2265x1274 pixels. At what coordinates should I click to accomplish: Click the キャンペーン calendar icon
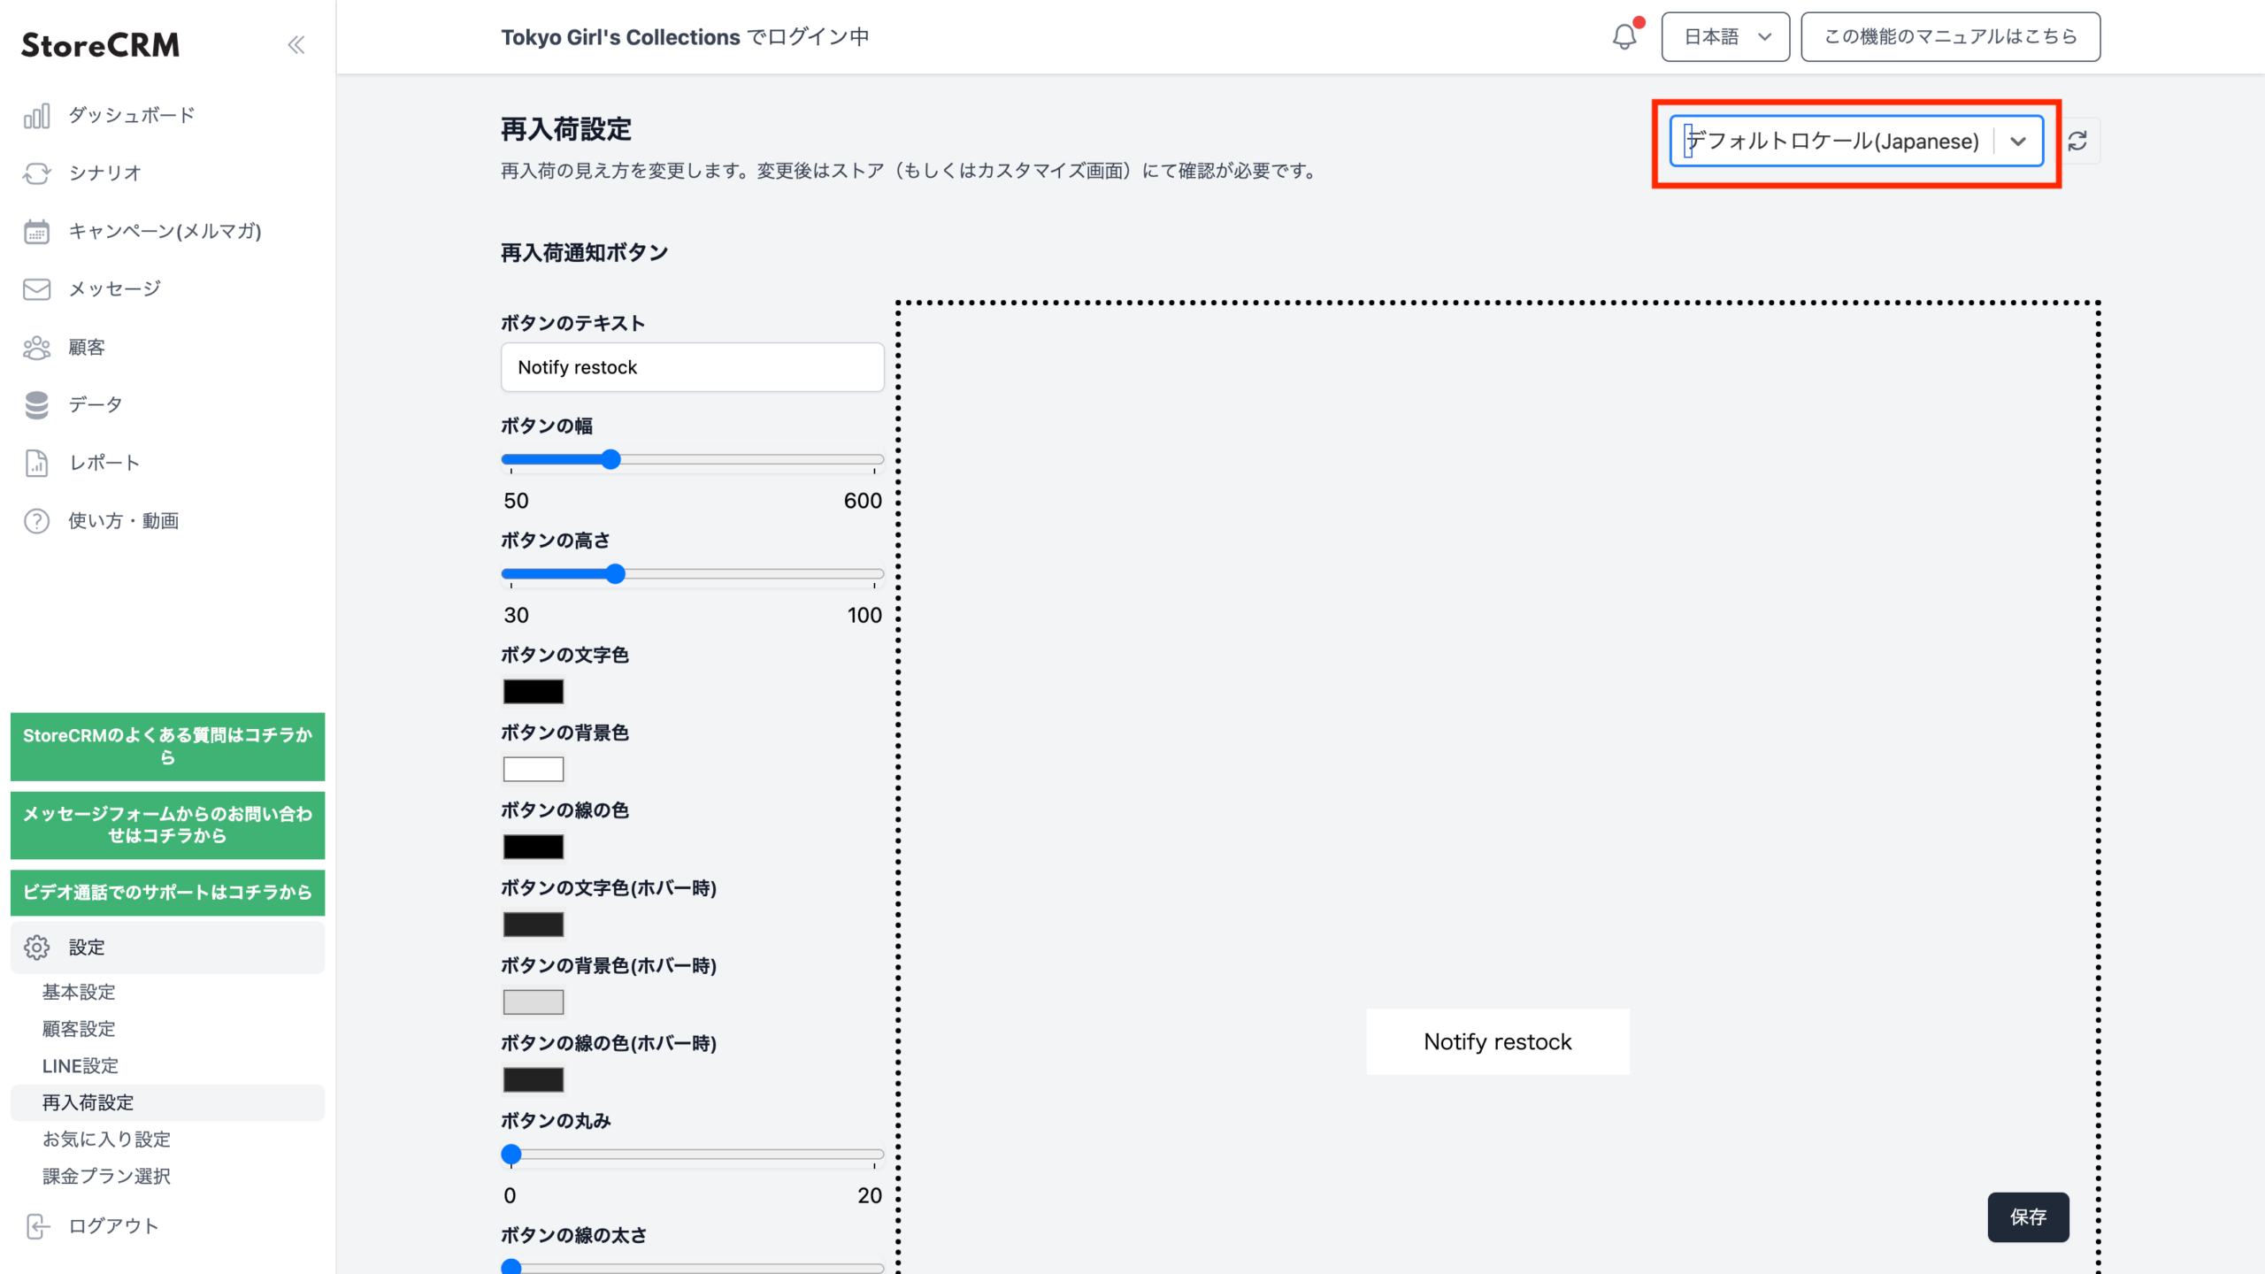coord(36,232)
